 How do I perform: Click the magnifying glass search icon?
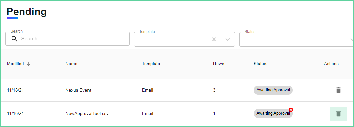[x=14, y=39]
